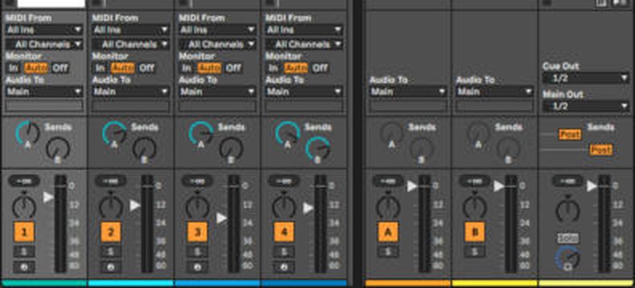Open track 4 'All Channels' dropdown
This screenshot has height=288, width=635.
[304, 44]
